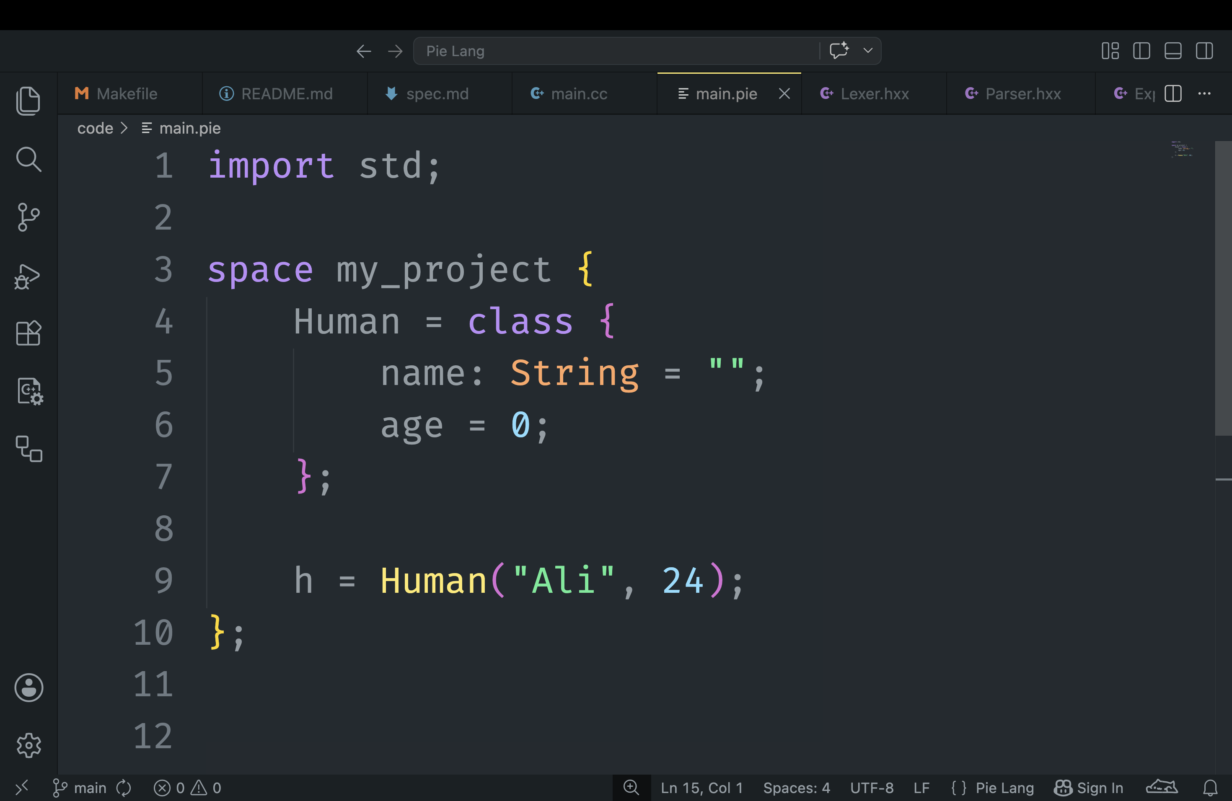Expand the chat dropdown chevron
This screenshot has width=1232, height=801.
868,50
